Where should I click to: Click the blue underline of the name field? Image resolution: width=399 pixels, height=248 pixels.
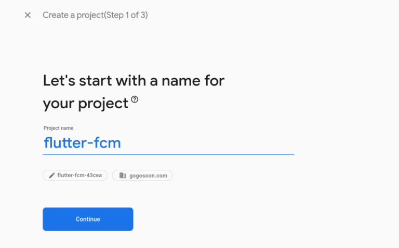pyautogui.click(x=168, y=154)
